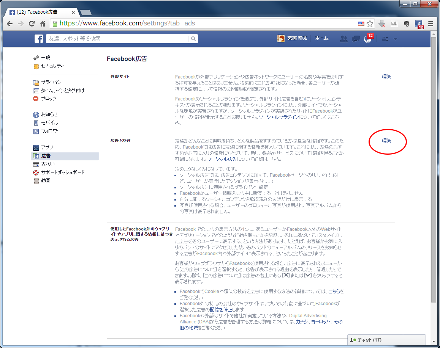Expand the account dropdown arrow in header
The height and width of the screenshot is (348, 440).
point(395,39)
